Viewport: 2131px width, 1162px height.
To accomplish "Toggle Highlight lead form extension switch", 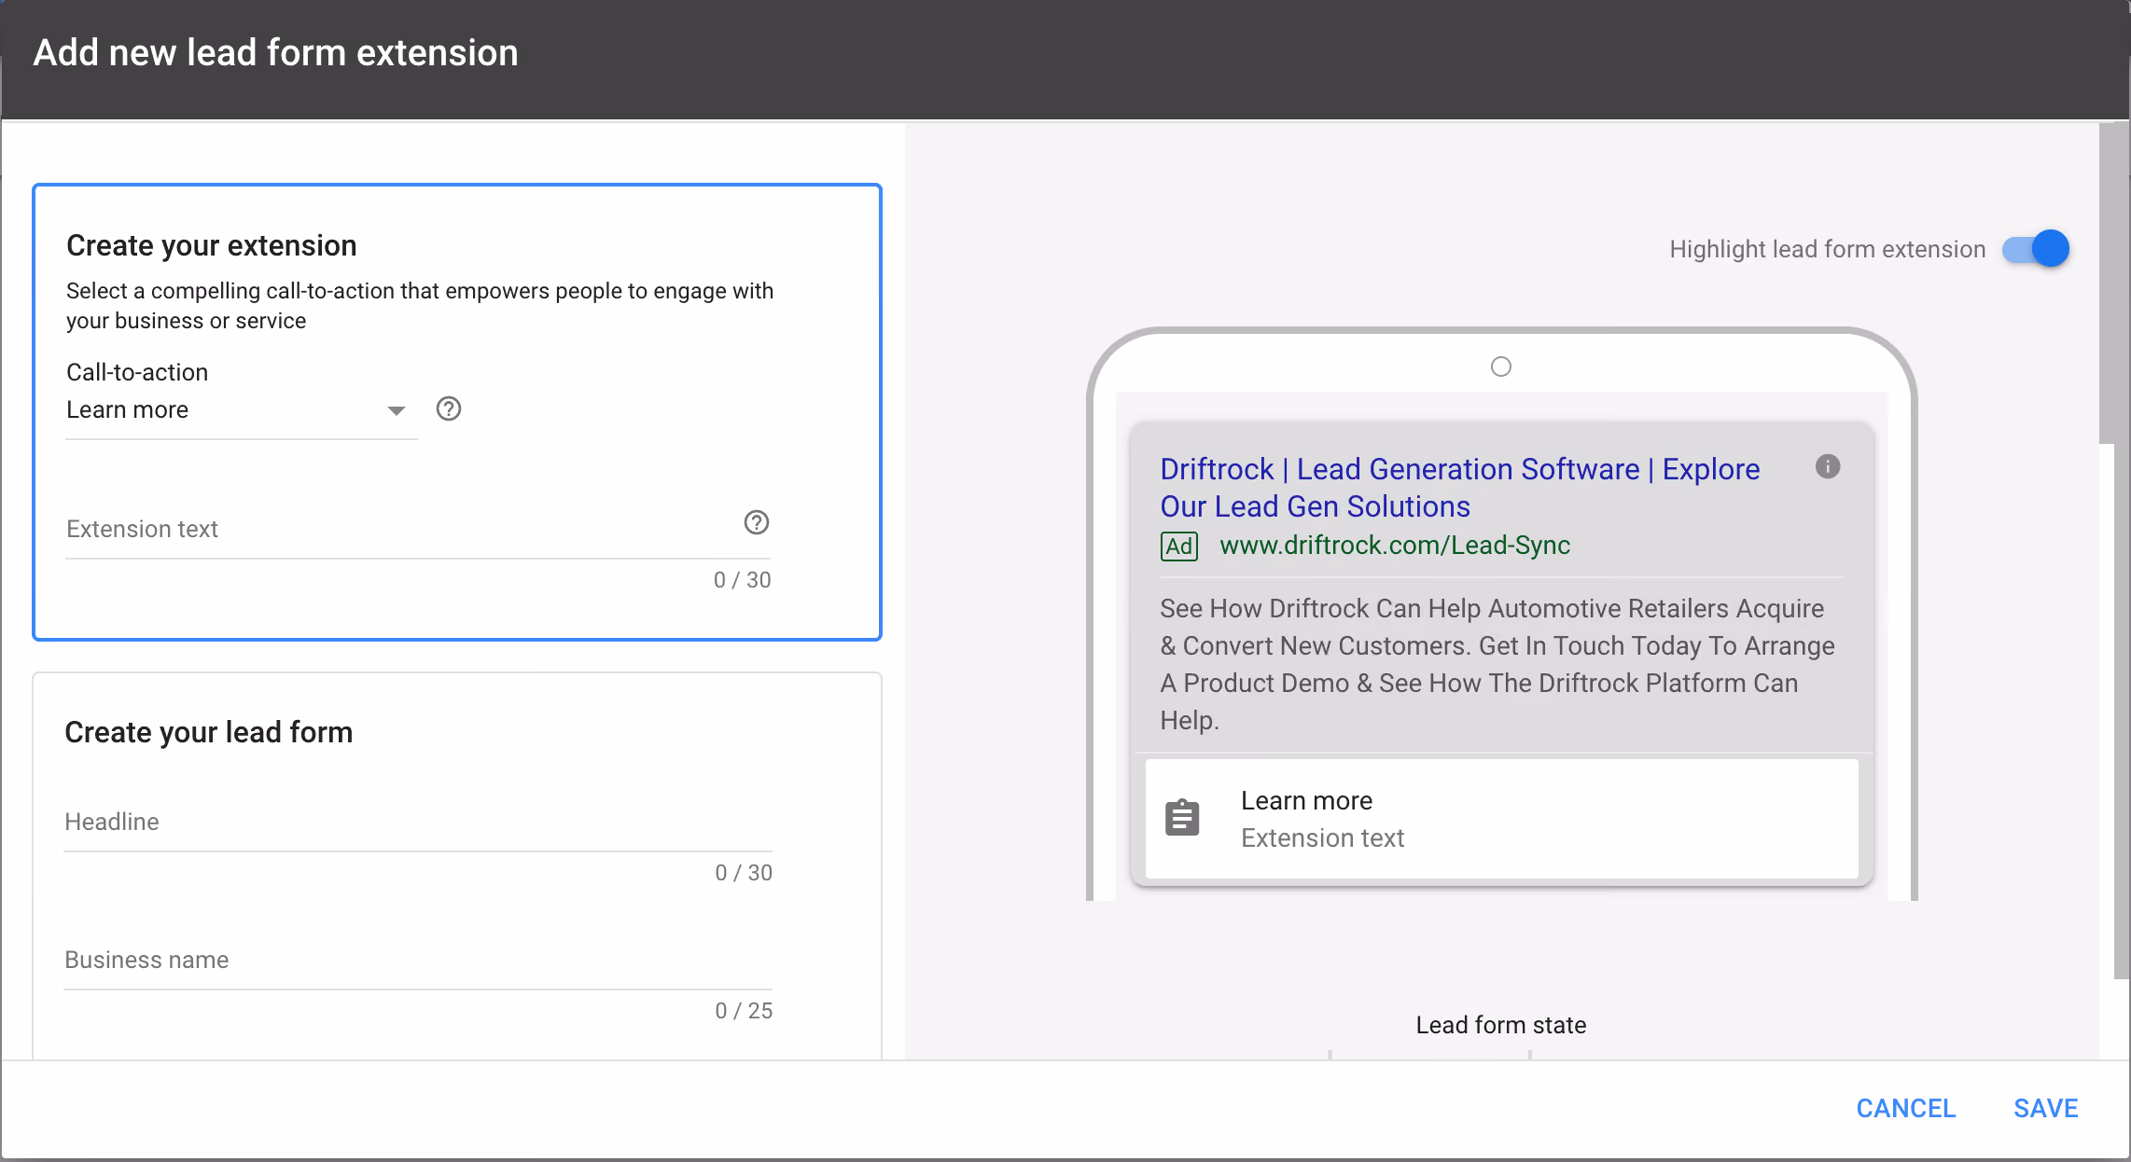I will tap(2036, 249).
